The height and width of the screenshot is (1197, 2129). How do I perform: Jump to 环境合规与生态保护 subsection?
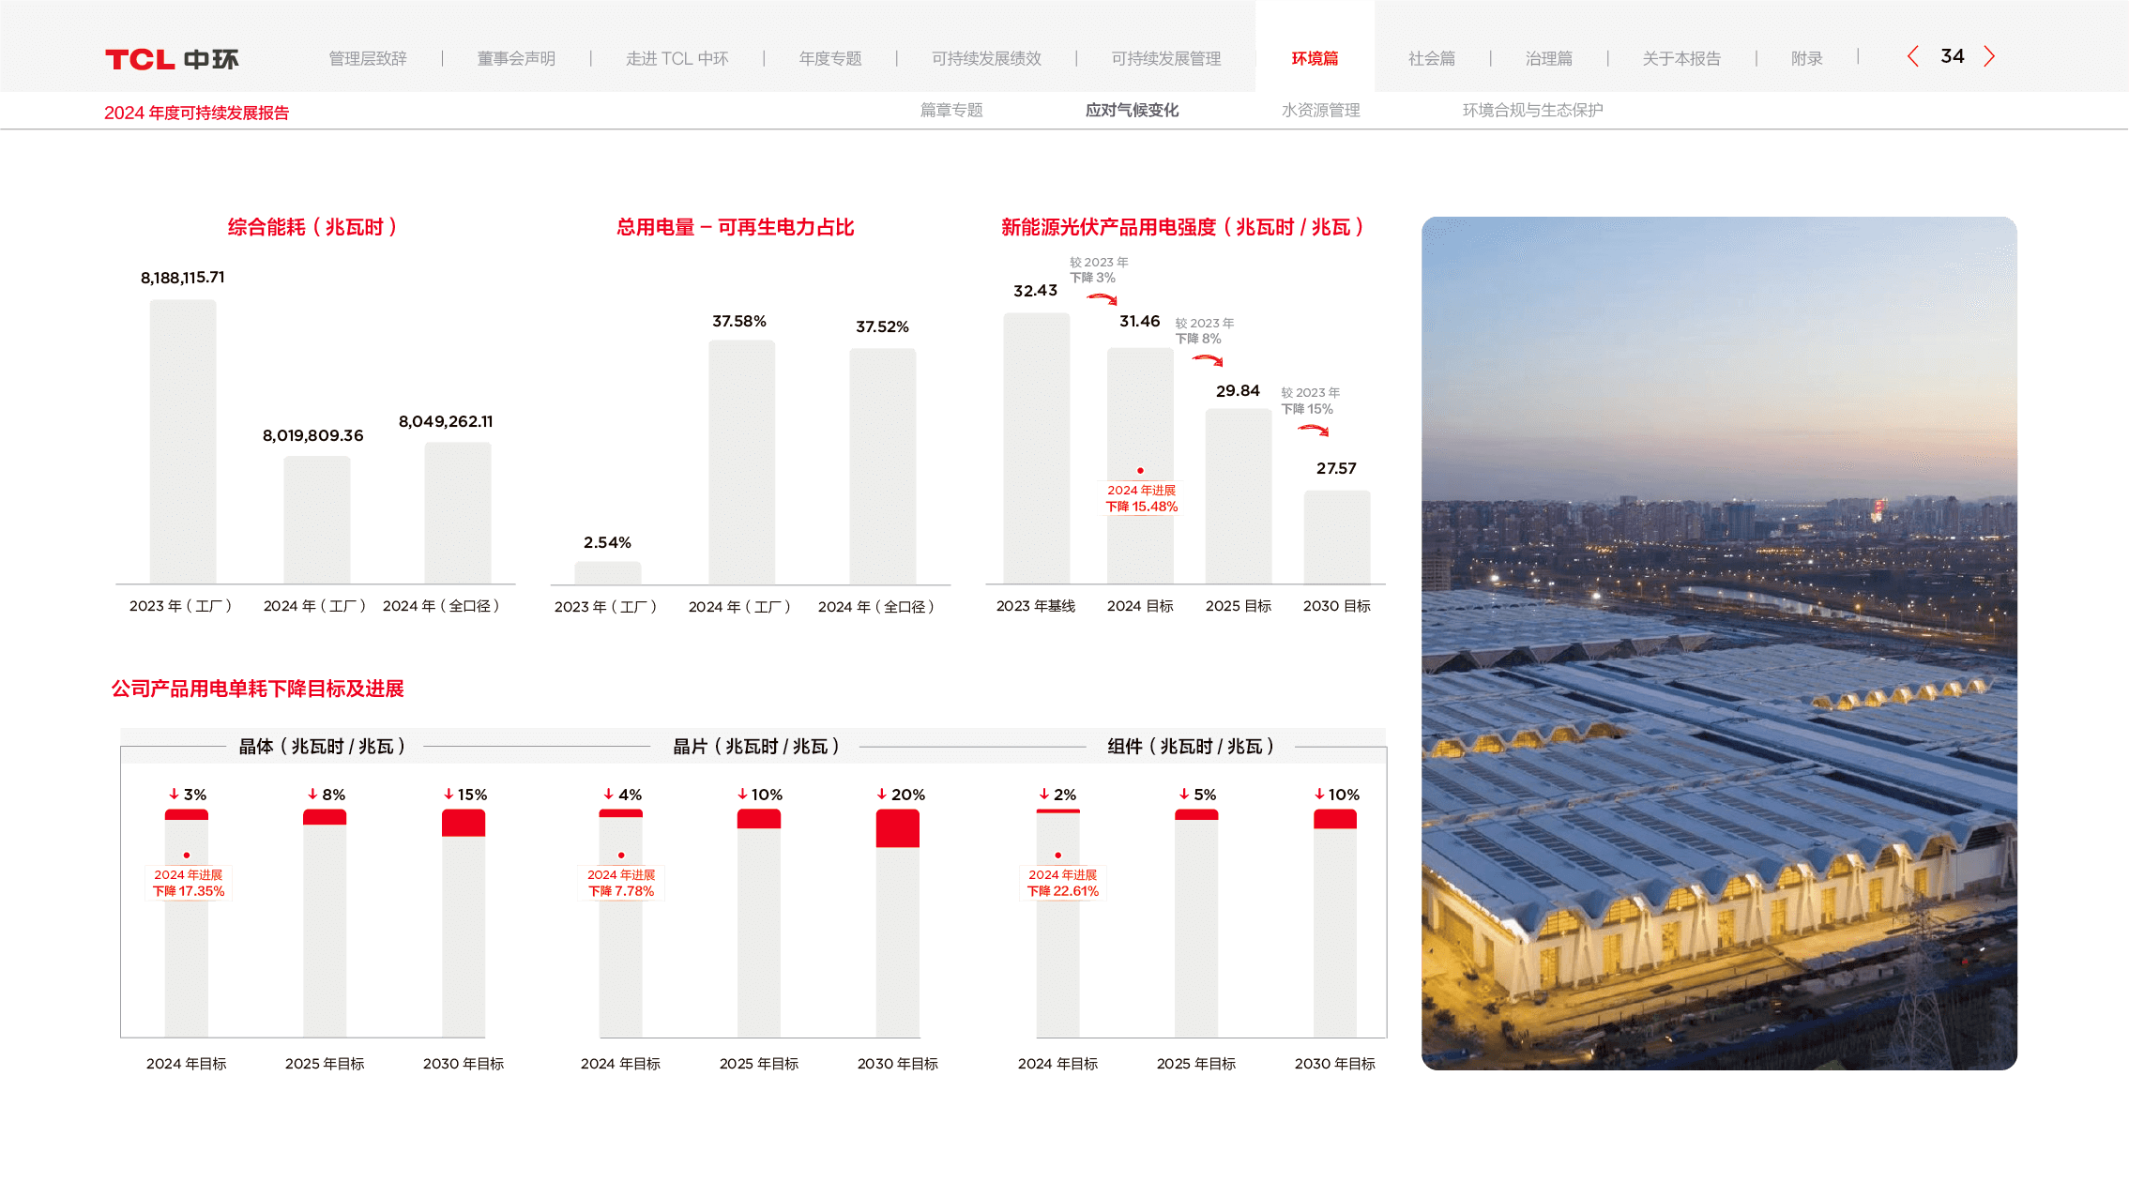1531,111
